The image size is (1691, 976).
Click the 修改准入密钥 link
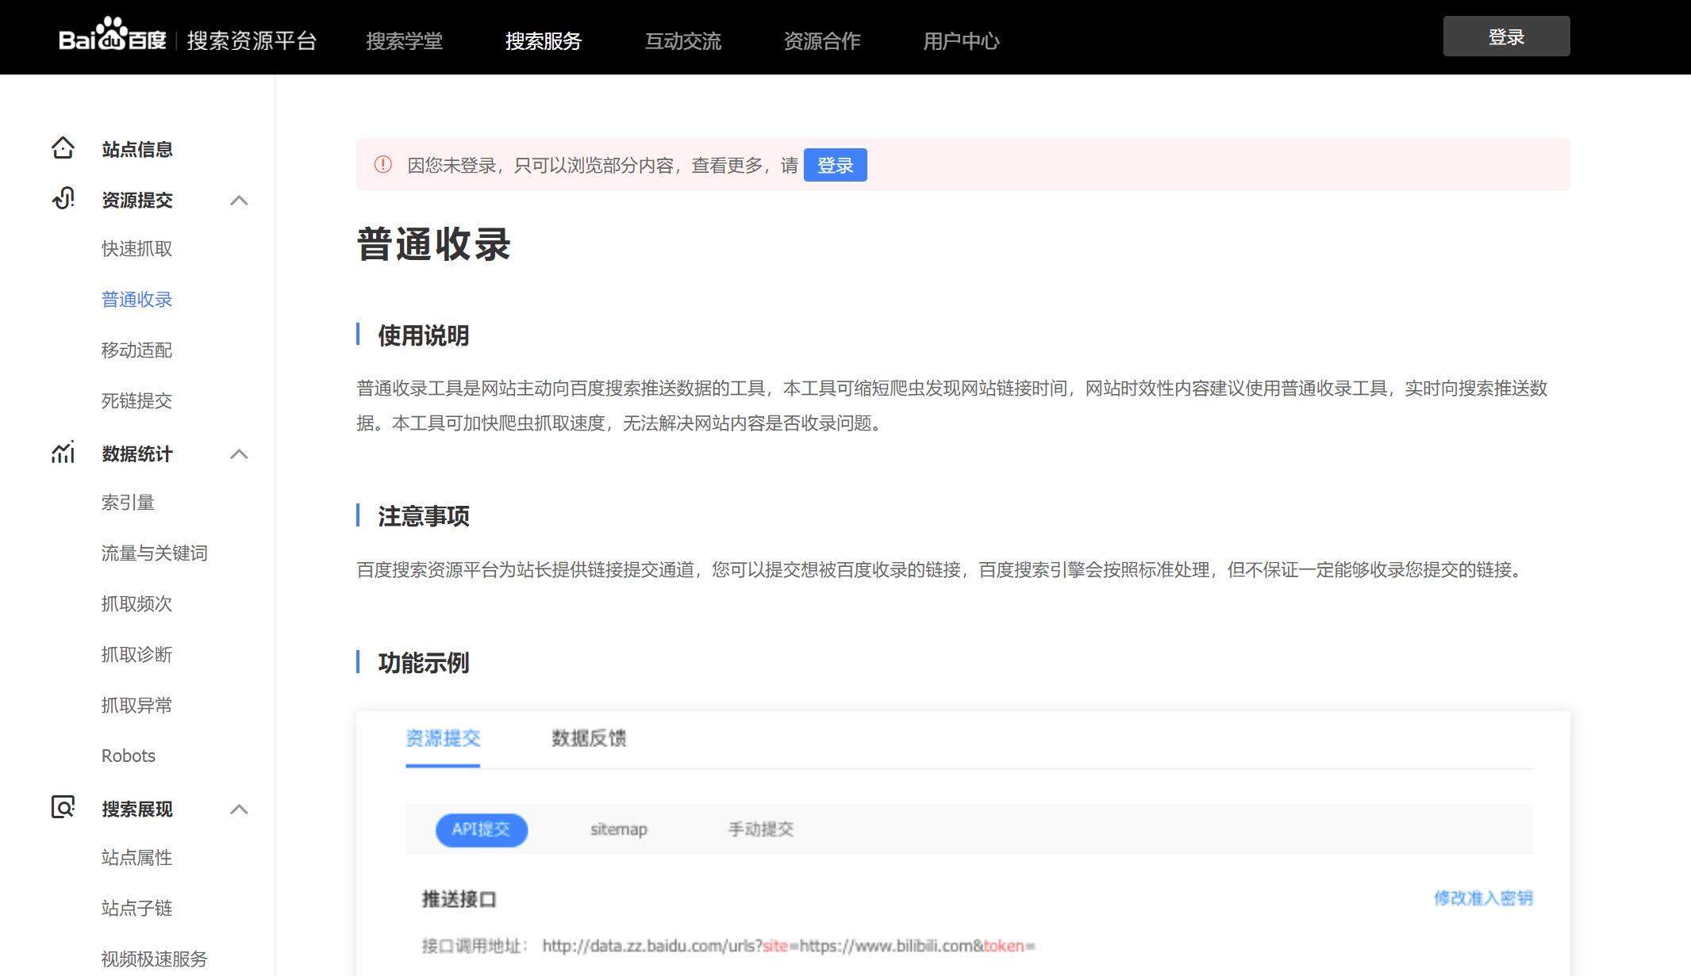(1483, 898)
